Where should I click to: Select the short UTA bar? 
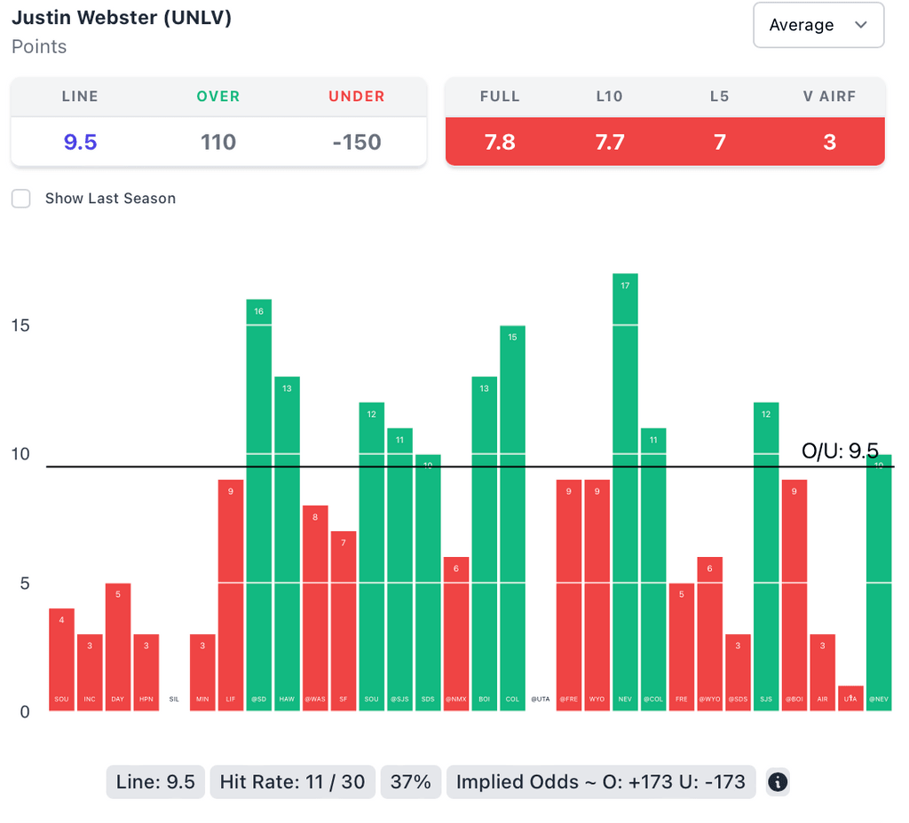pos(850,699)
